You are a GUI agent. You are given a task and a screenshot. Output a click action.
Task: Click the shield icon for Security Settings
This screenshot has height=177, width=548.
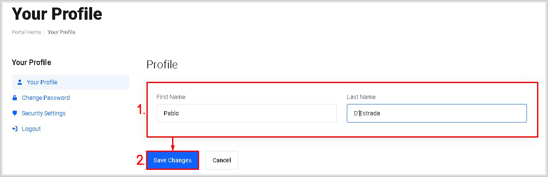click(15, 113)
